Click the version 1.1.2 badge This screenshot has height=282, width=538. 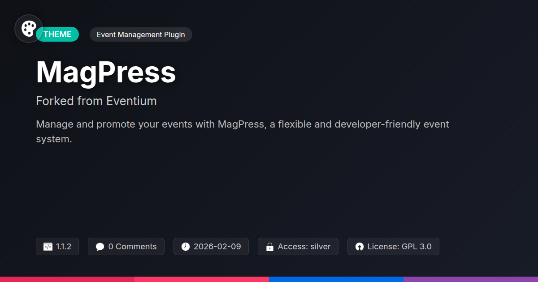point(57,247)
